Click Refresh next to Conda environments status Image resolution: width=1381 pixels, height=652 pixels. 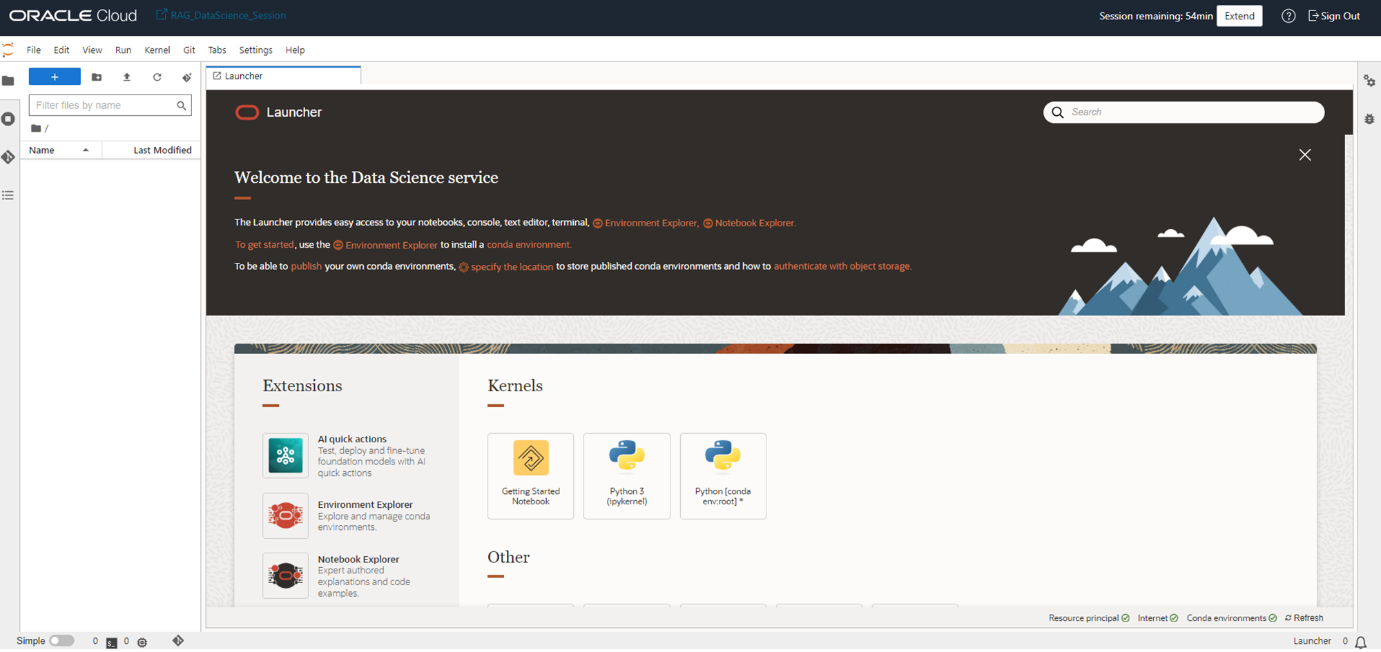1304,618
